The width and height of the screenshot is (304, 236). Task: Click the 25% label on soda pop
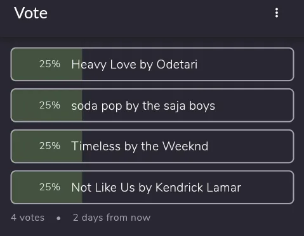(50, 105)
